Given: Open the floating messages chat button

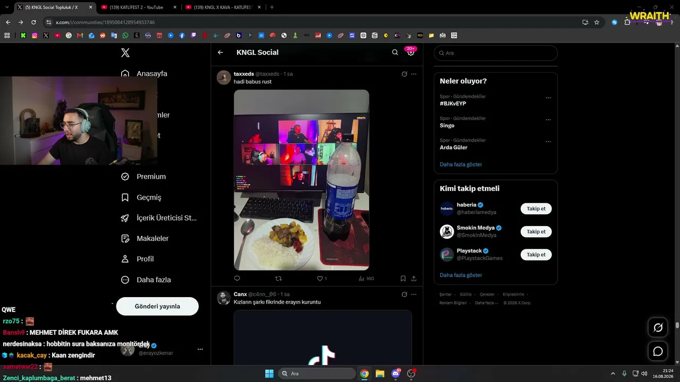Looking at the screenshot, I should click(x=658, y=351).
